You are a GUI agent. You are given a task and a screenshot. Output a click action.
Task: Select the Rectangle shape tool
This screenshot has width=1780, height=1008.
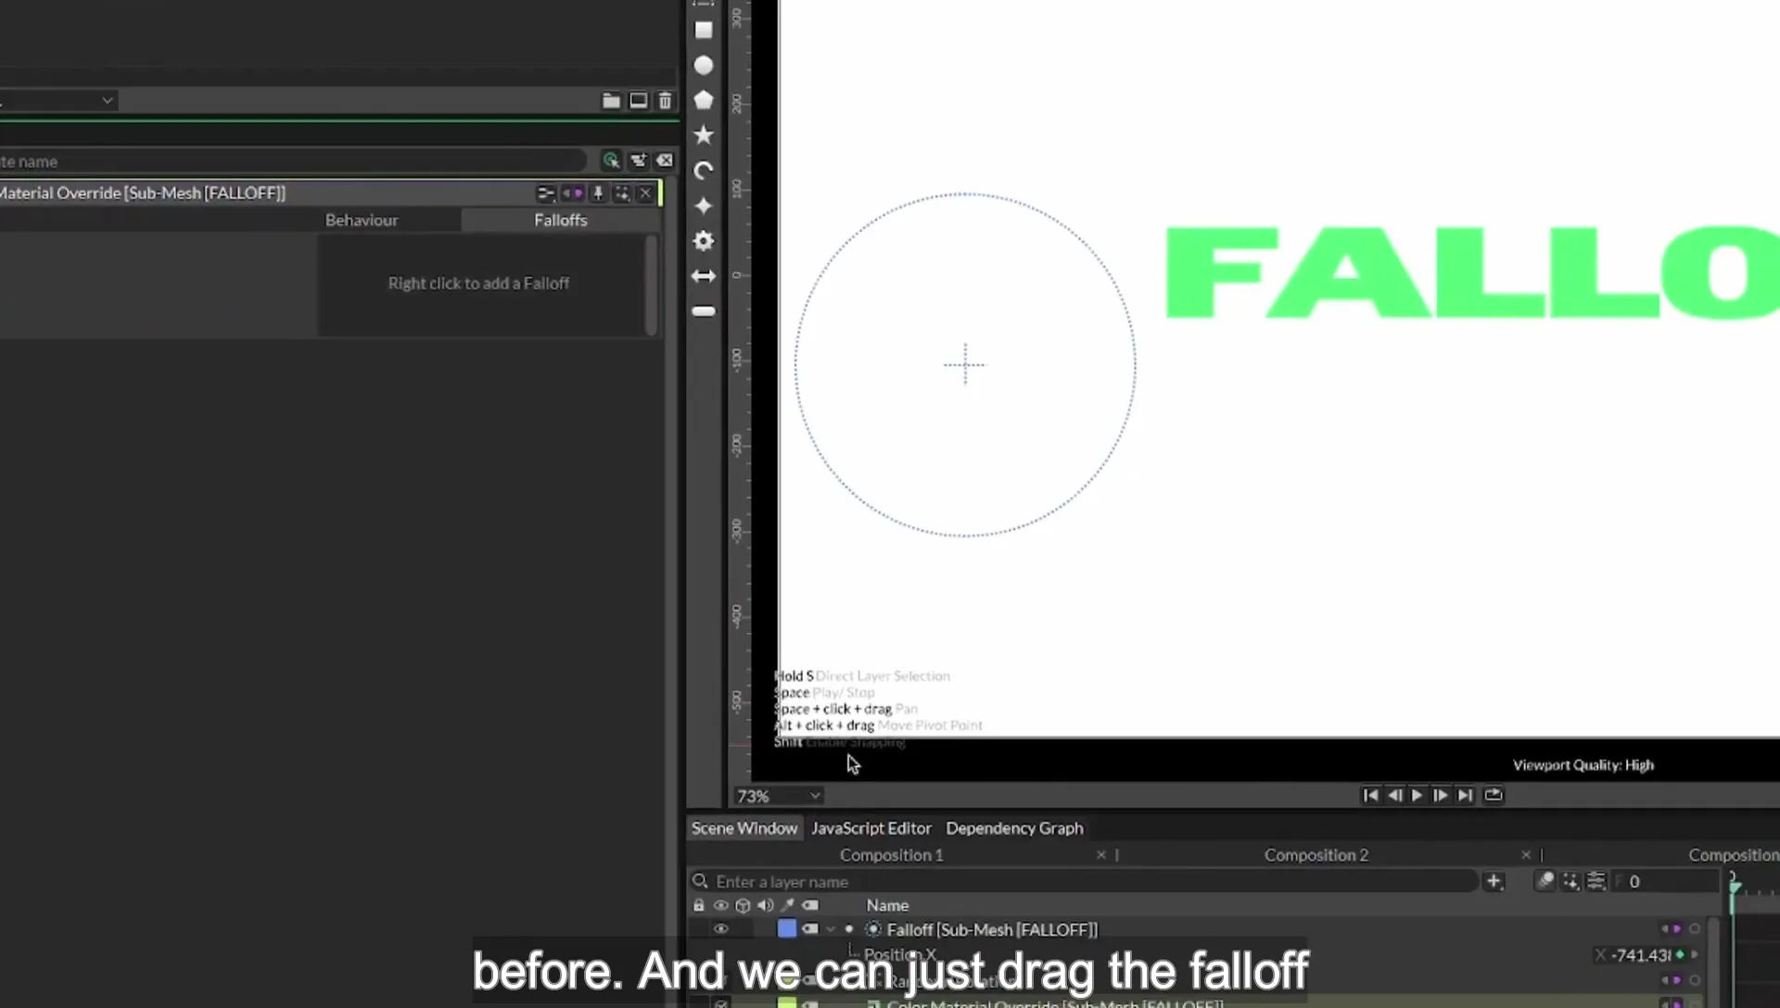[x=704, y=31]
